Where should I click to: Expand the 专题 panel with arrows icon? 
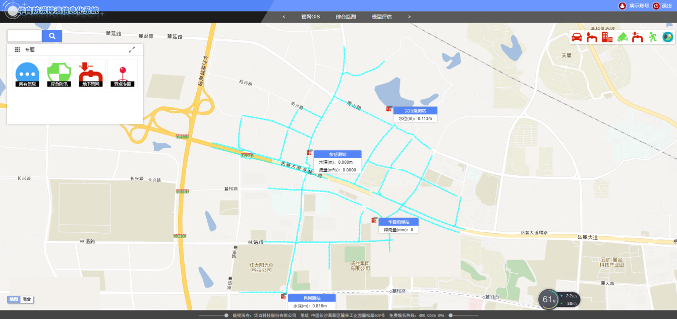pos(132,50)
